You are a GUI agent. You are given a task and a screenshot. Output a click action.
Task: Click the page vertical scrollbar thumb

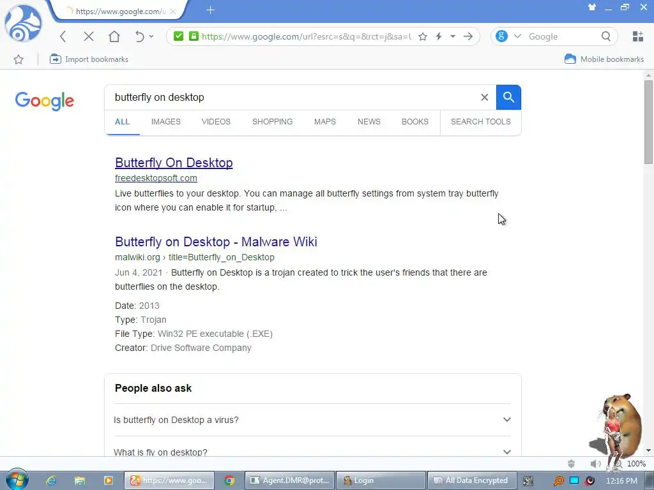(x=648, y=122)
